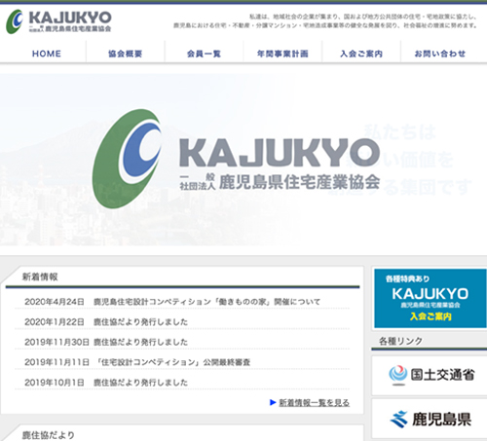This screenshot has height=441, width=487.
Task: Click the 鹿児島県 prefecture logo icon
Action: pyautogui.click(x=398, y=419)
